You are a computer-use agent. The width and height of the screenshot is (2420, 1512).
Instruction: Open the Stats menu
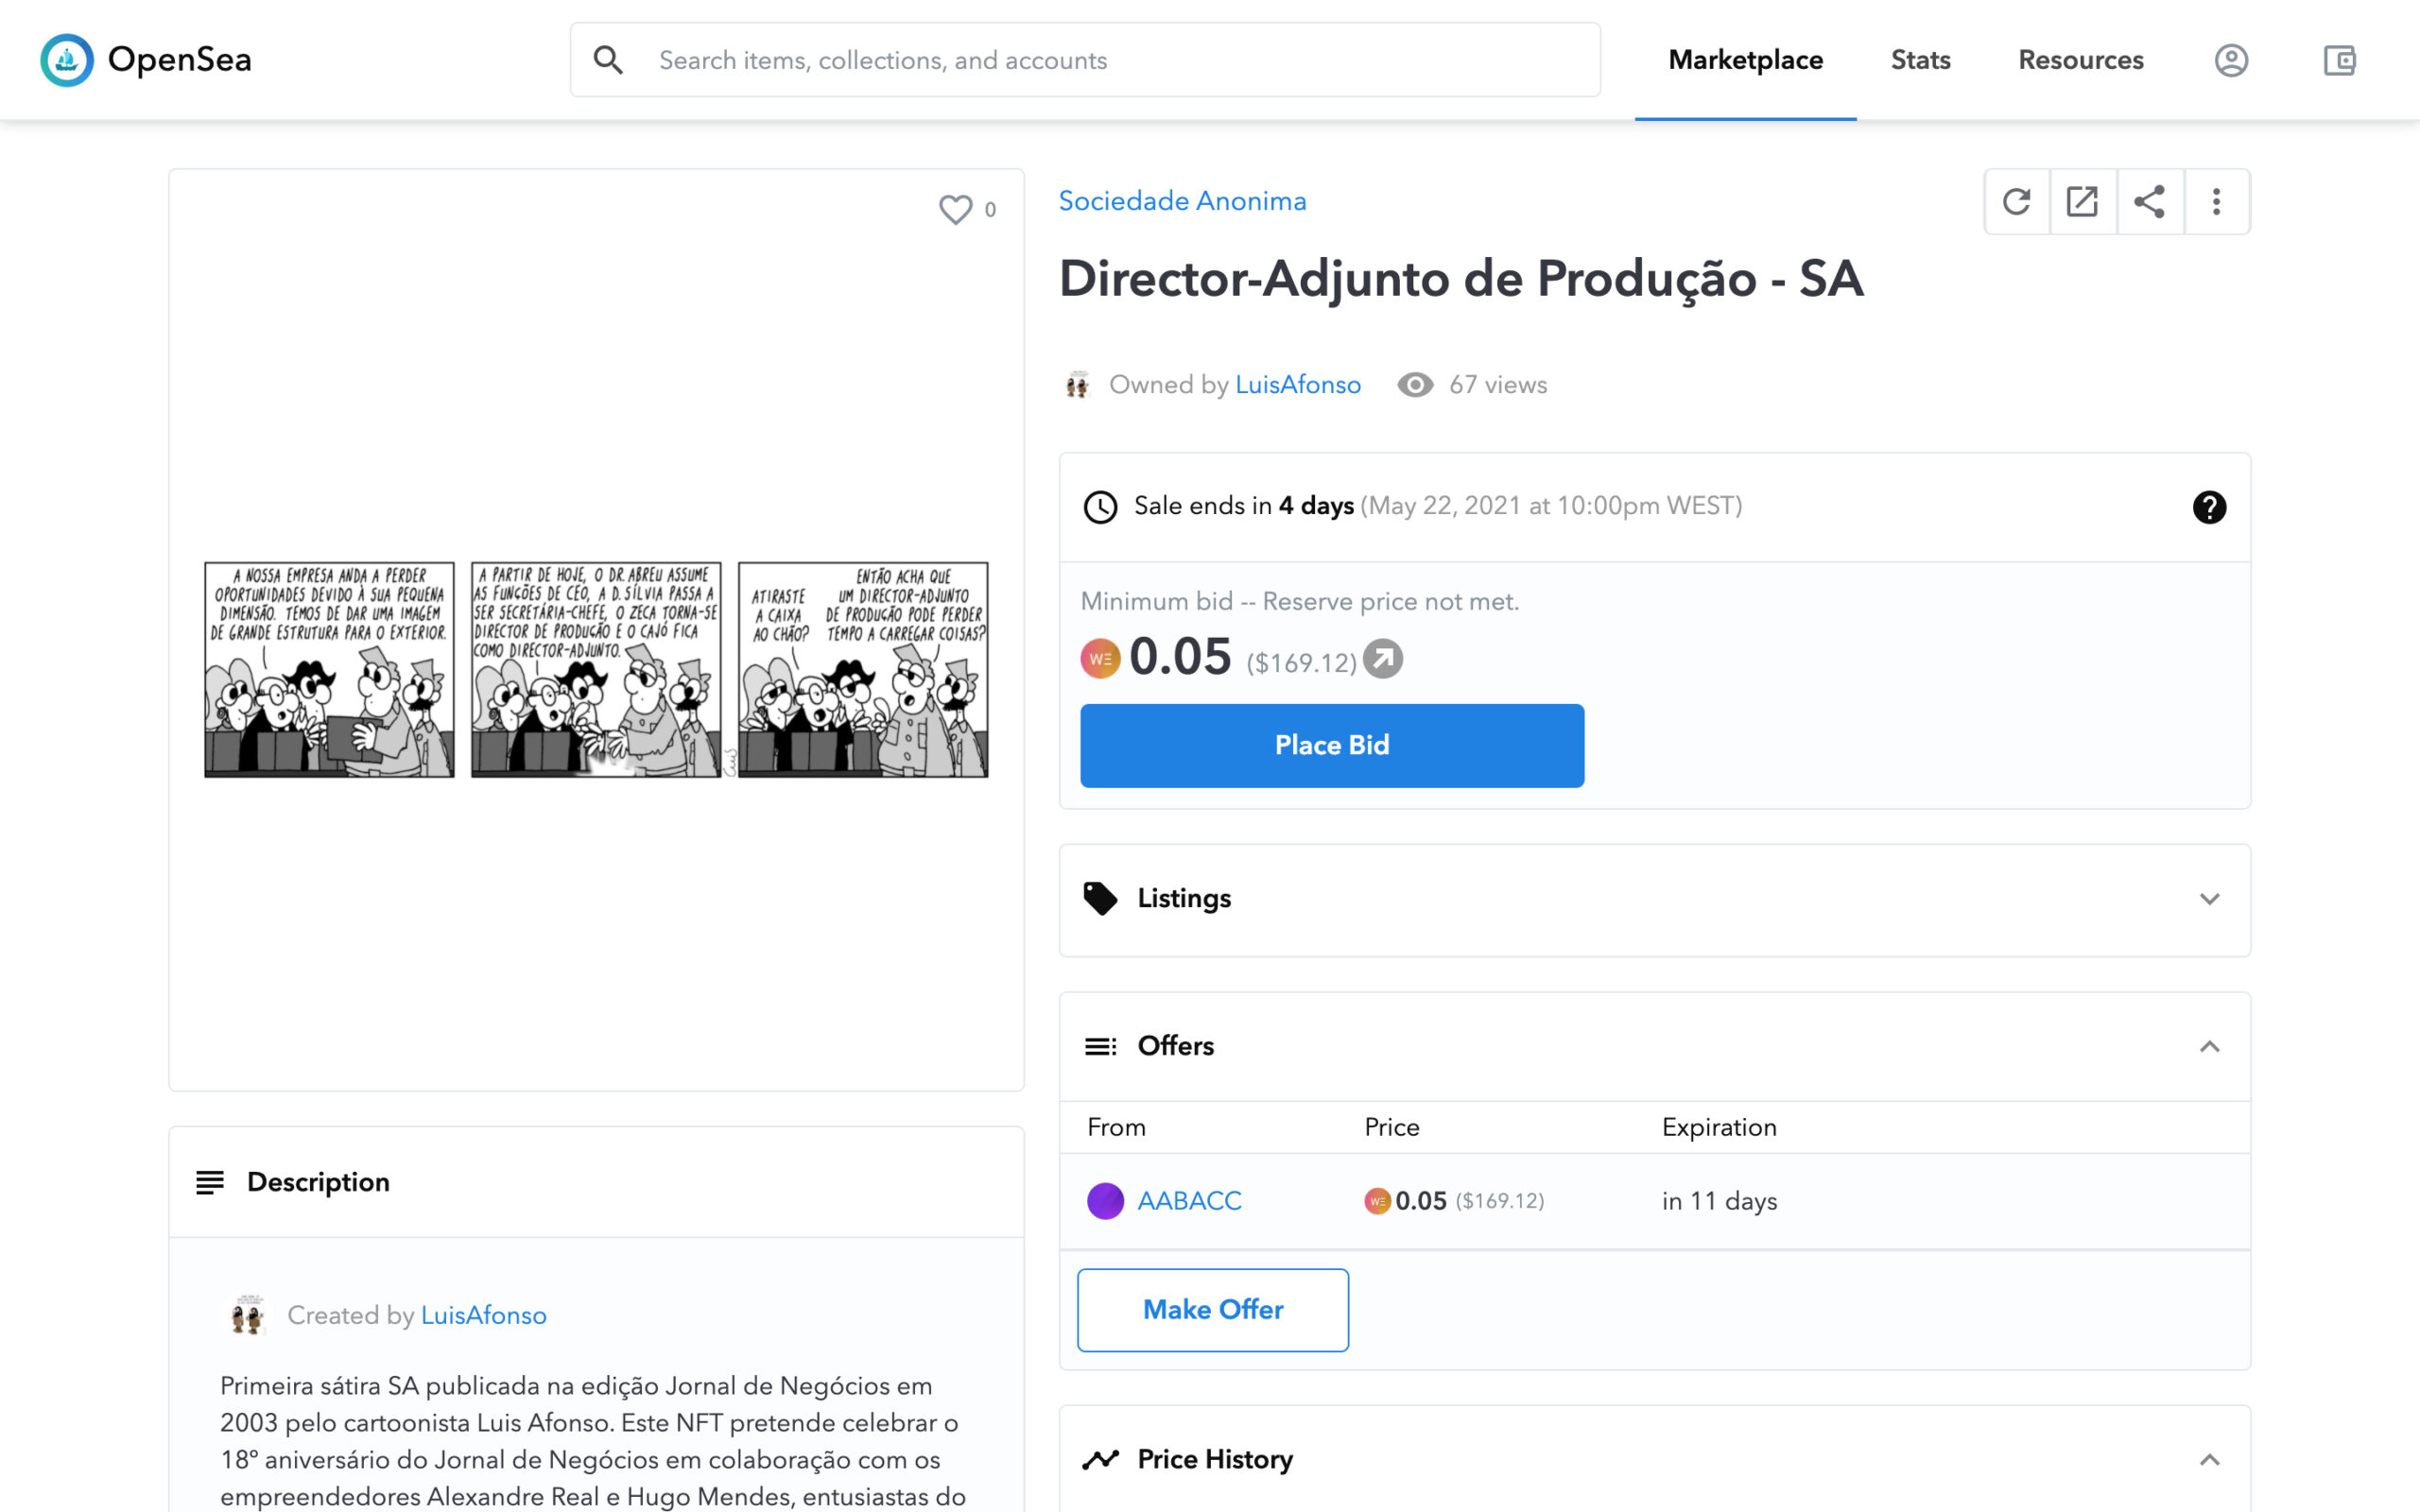1920,60
